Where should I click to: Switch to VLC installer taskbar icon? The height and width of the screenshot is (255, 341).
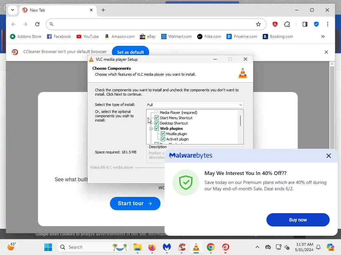coord(196,247)
